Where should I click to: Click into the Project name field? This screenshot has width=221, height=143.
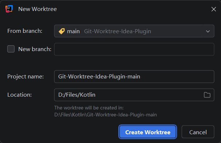pyautogui.click(x=134, y=77)
